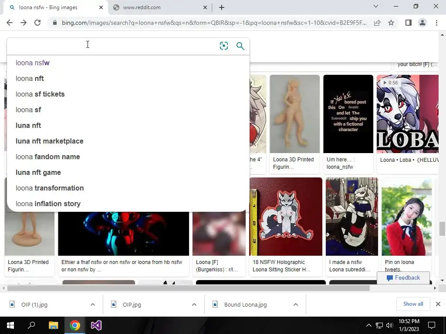This screenshot has height=334, width=446.
Task: Go forward in browser history
Action: [x=24, y=23]
